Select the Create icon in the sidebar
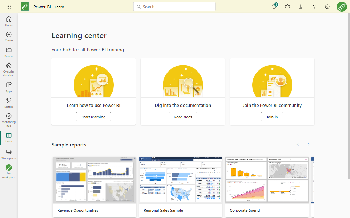 point(8,37)
